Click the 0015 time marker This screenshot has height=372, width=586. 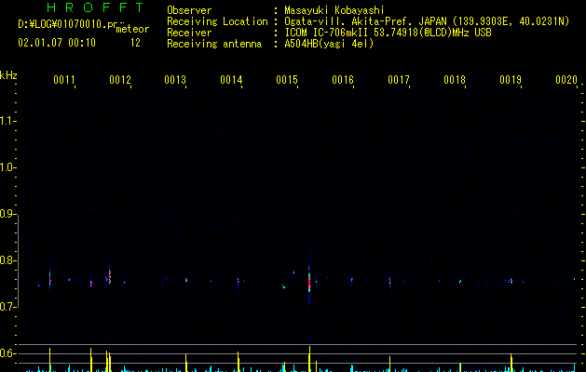pyautogui.click(x=287, y=80)
